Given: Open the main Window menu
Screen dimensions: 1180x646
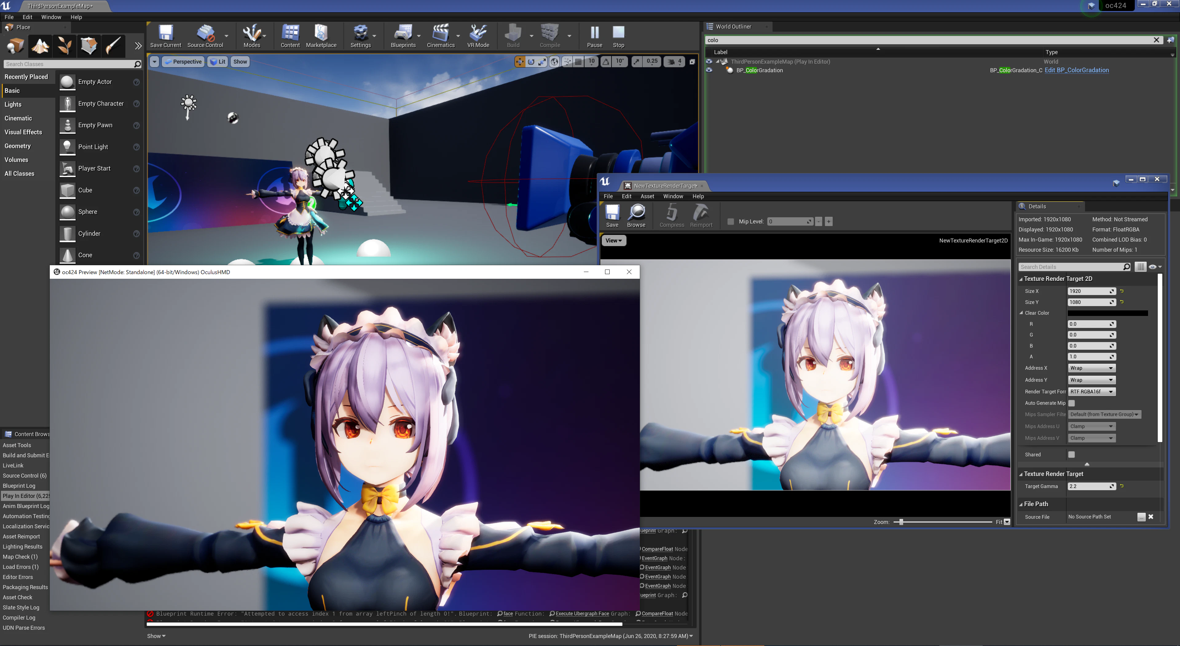Looking at the screenshot, I should (51, 17).
